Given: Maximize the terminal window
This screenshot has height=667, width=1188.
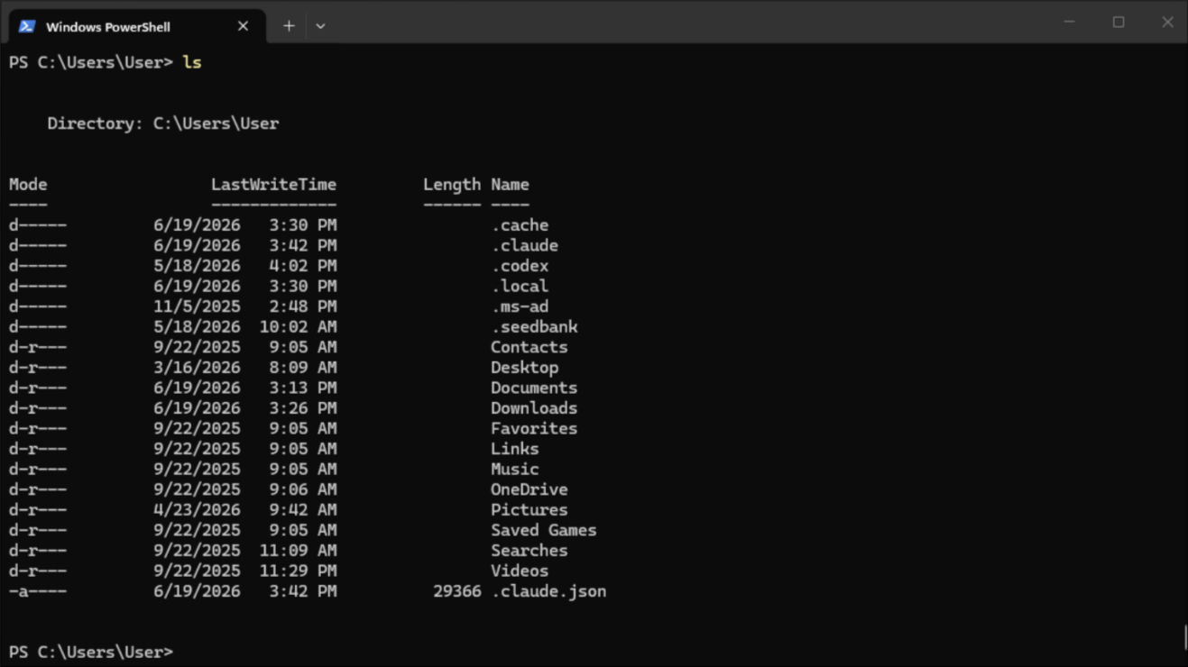Looking at the screenshot, I should (1119, 22).
